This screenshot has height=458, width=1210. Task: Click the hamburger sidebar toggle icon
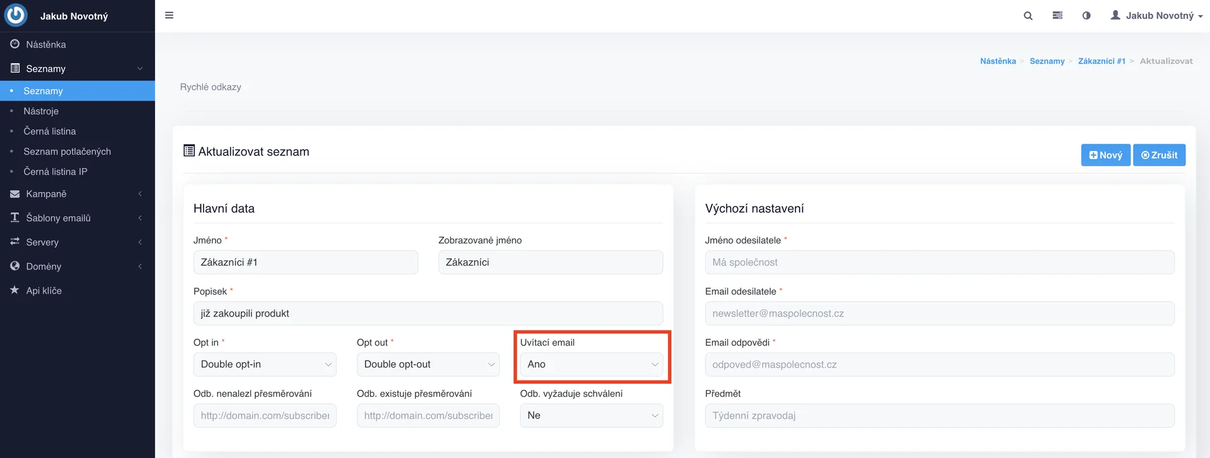(x=169, y=16)
